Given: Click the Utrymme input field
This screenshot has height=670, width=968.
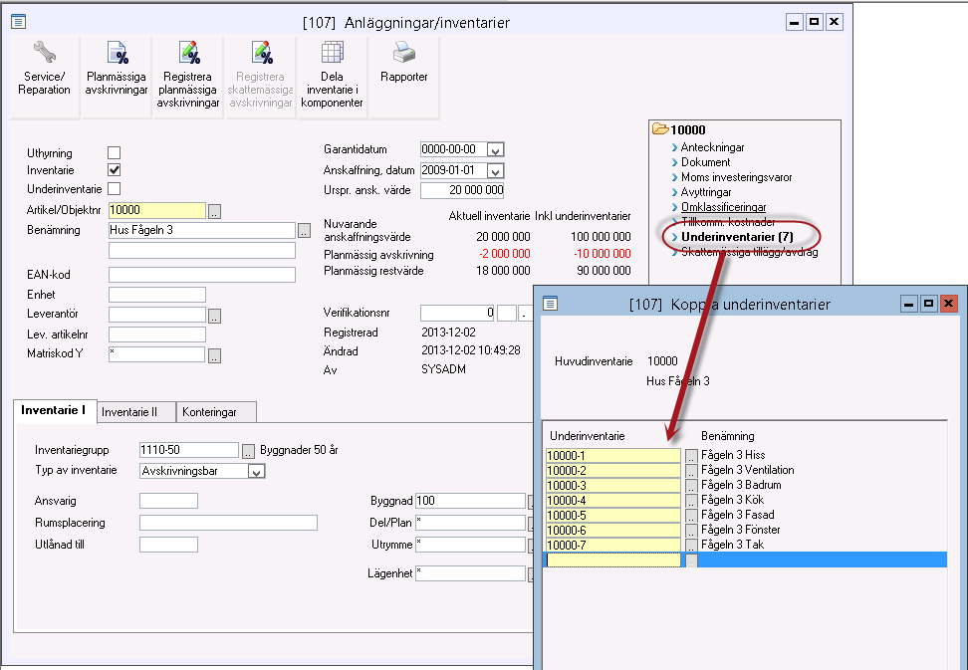Looking at the screenshot, I should (x=470, y=545).
